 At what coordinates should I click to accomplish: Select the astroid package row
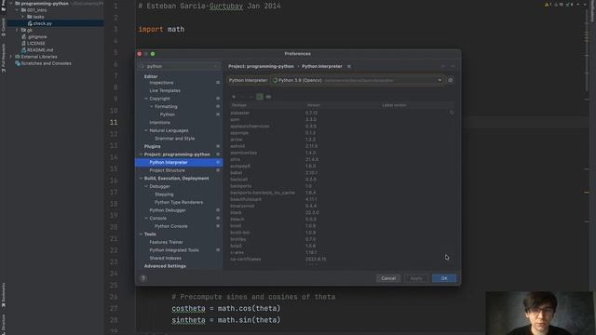340,146
